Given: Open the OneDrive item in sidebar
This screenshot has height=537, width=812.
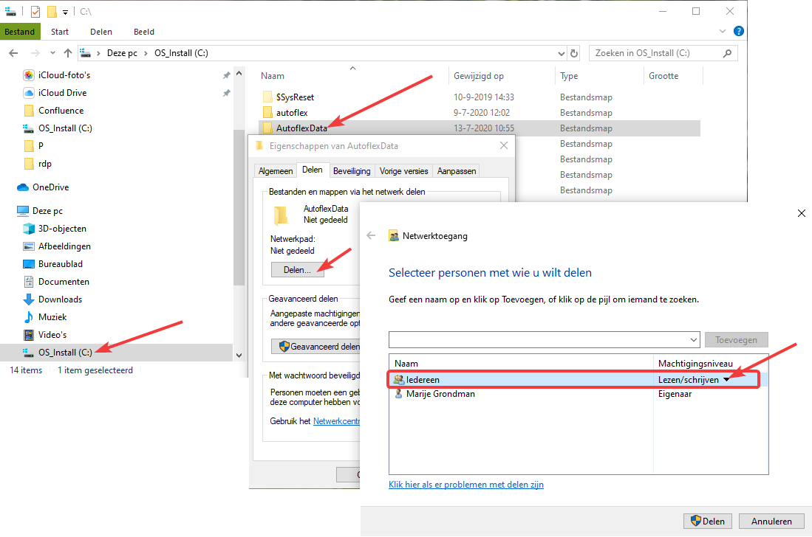Looking at the screenshot, I should click(x=50, y=187).
